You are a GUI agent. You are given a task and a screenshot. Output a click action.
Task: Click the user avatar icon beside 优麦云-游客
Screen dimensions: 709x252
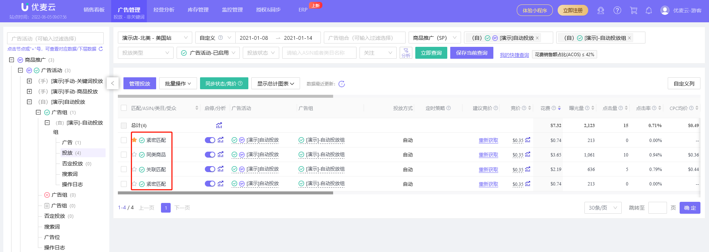[x=665, y=10]
